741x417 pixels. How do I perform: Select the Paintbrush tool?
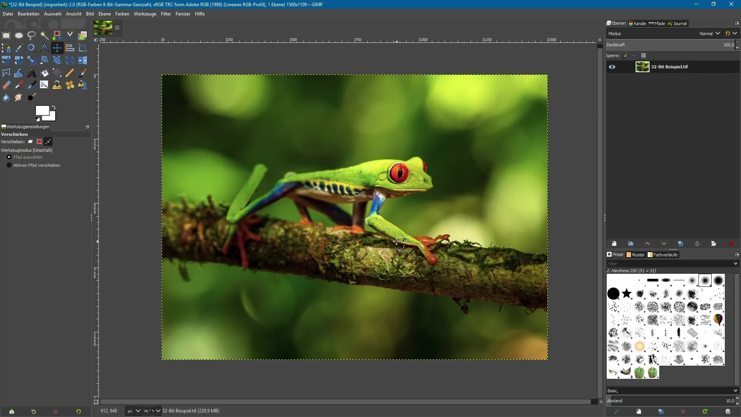coord(83,73)
